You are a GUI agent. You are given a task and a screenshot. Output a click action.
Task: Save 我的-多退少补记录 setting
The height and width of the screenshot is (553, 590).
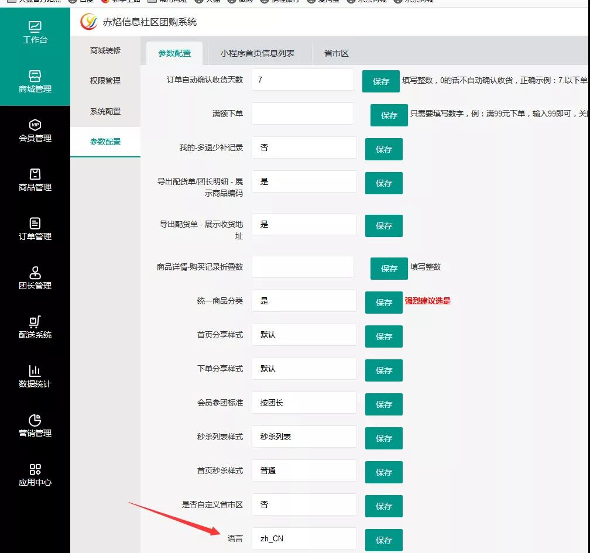384,149
